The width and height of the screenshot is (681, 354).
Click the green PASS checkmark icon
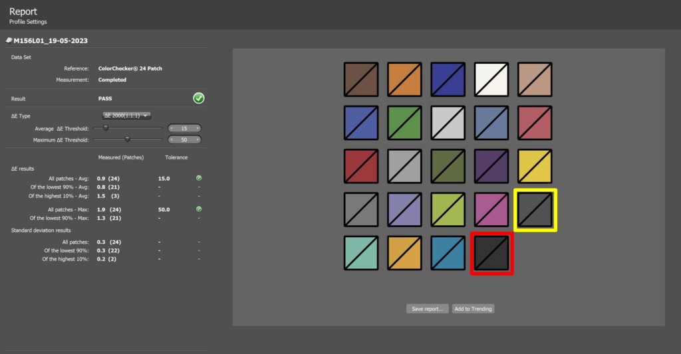click(198, 98)
